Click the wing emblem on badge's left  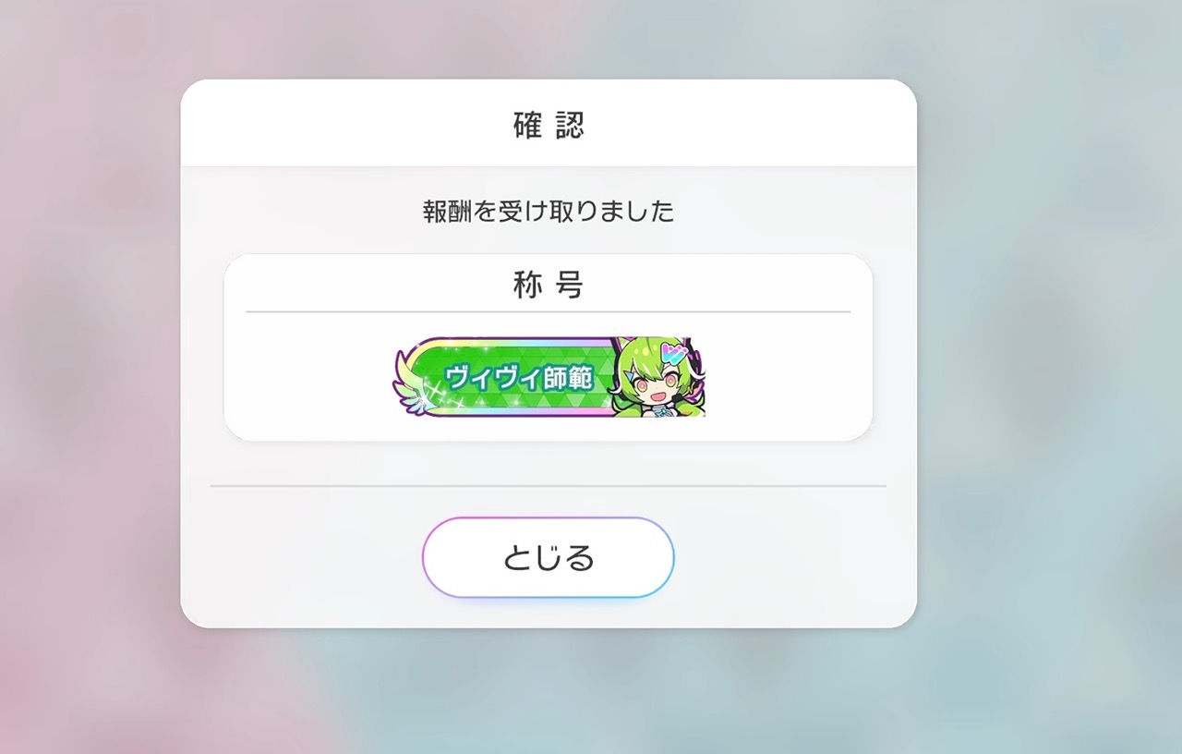[408, 393]
